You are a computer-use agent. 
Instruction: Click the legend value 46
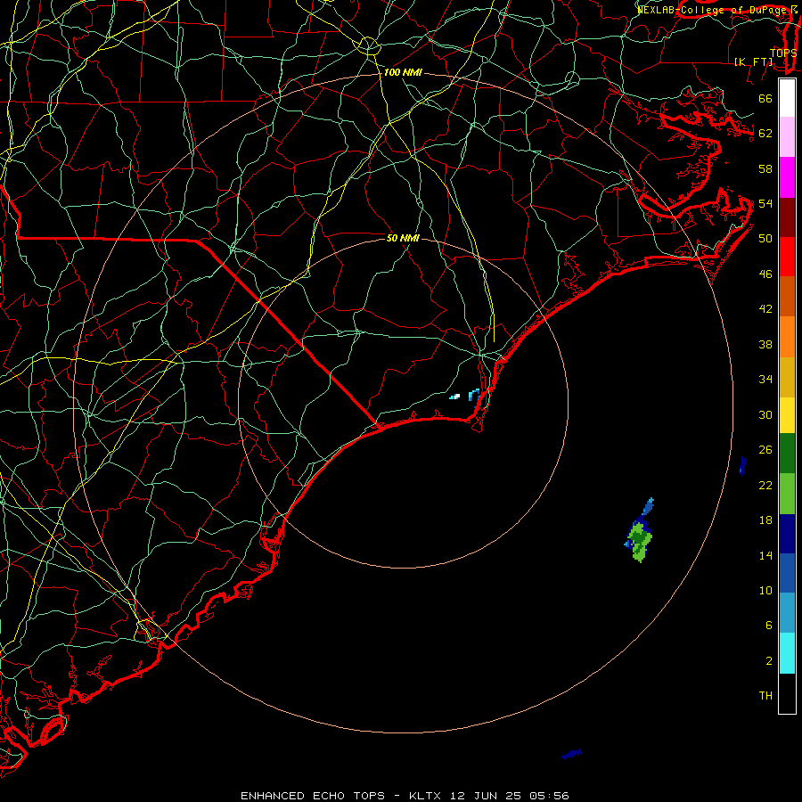pos(765,274)
